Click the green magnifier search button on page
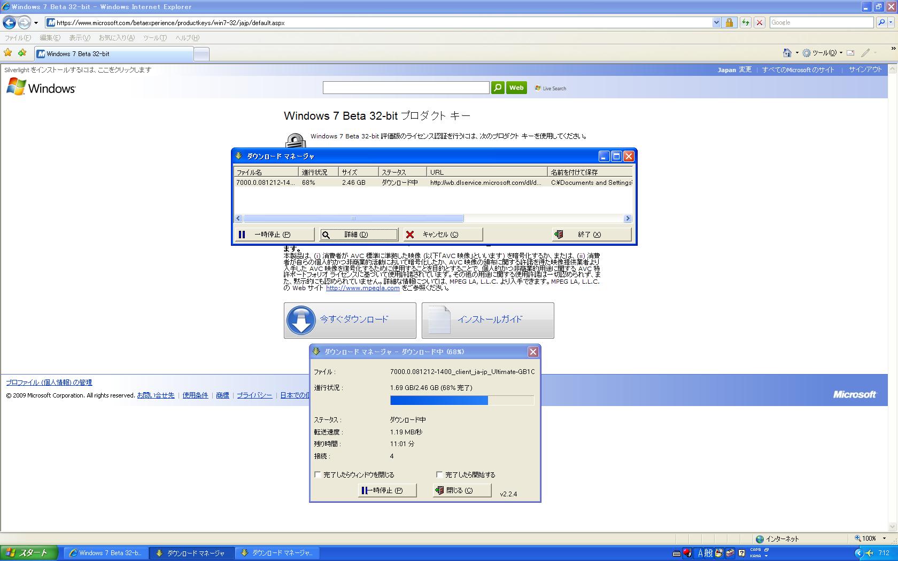Screen dimensions: 898x561 pos(498,88)
